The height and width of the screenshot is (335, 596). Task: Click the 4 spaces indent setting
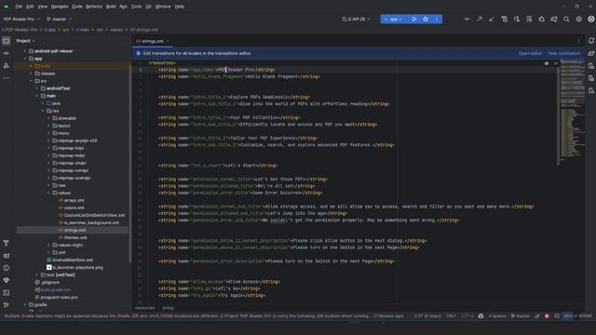click(496, 316)
